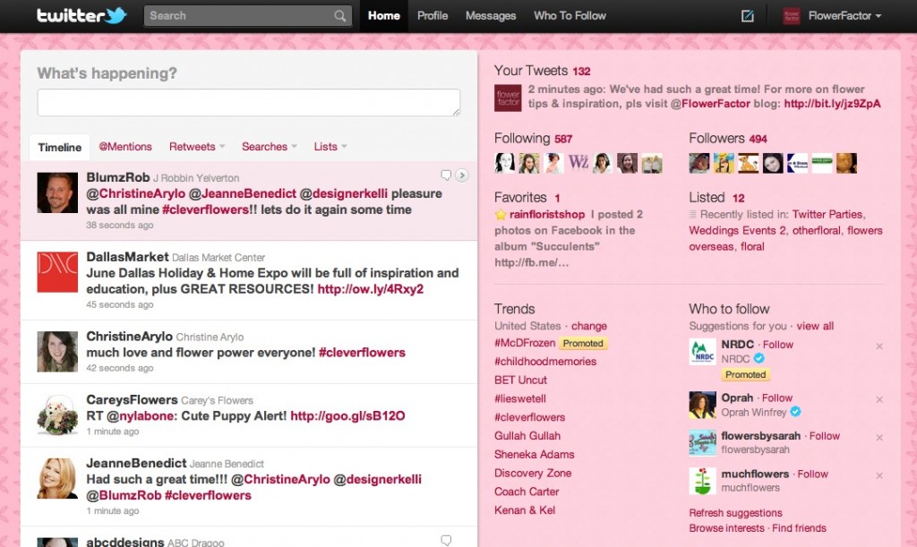Dismiss the muchflowers follow suggestion
This screenshot has height=547, width=917.
tap(879, 475)
